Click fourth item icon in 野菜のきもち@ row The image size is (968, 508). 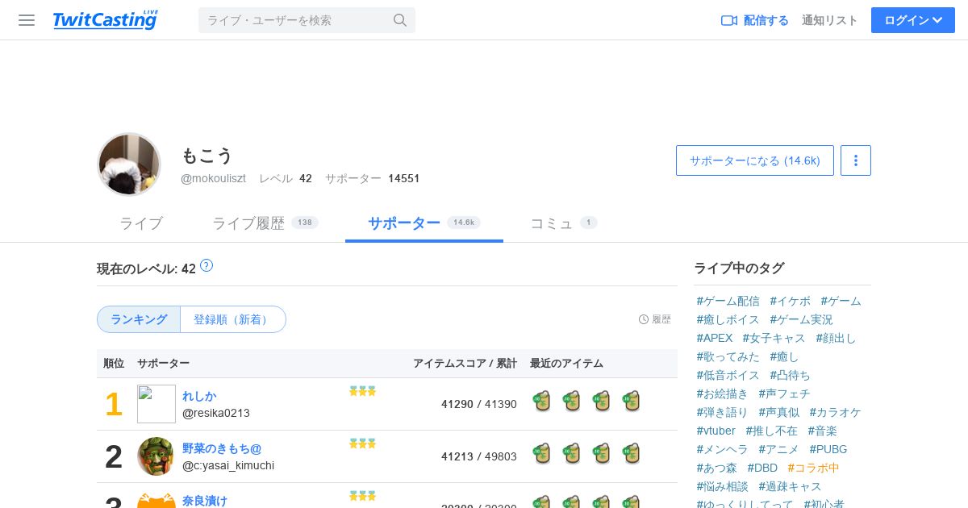click(632, 453)
